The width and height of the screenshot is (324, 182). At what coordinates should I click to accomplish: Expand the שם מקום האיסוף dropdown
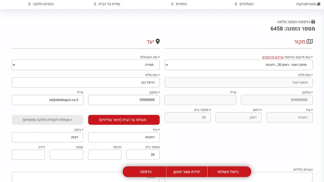(x=239, y=65)
